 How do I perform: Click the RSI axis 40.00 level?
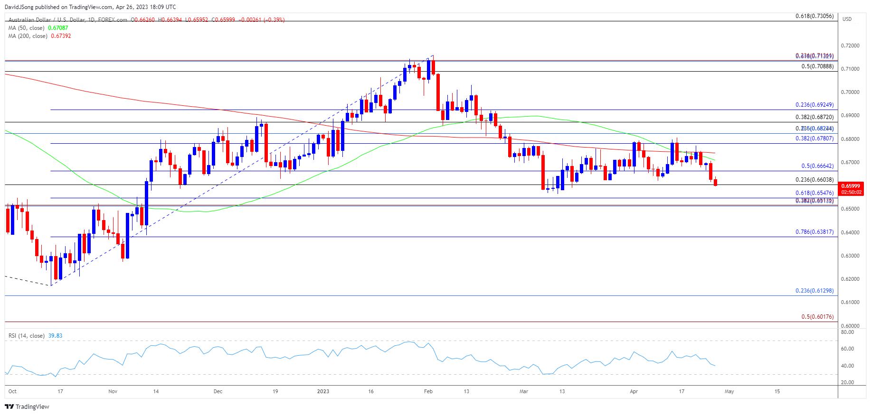coord(848,366)
